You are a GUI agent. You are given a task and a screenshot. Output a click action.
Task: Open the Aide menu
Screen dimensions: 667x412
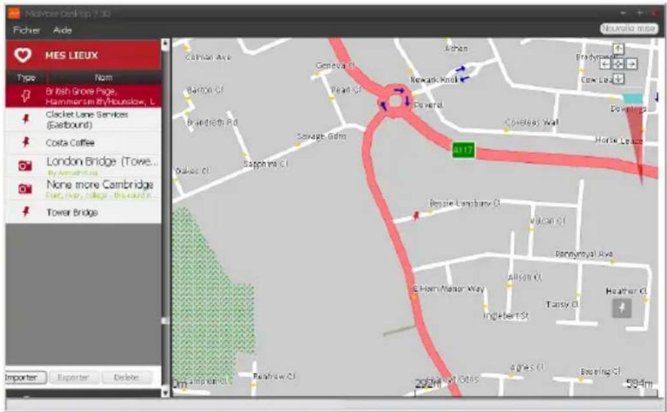click(63, 30)
